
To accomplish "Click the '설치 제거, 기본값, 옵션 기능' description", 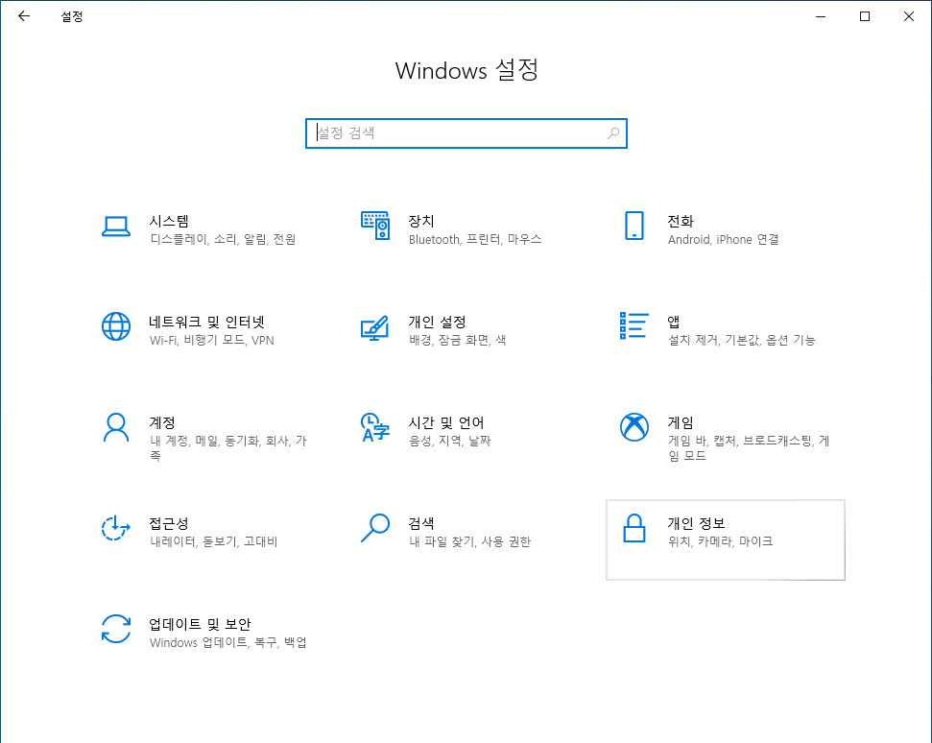I will pyautogui.click(x=742, y=340).
